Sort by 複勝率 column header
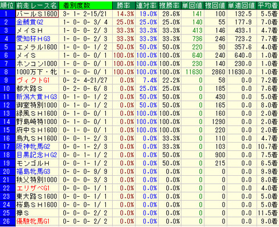This screenshot has height=227, width=279. pyautogui.click(x=170, y=6)
